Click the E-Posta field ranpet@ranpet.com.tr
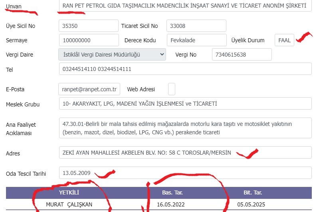 coord(89,89)
